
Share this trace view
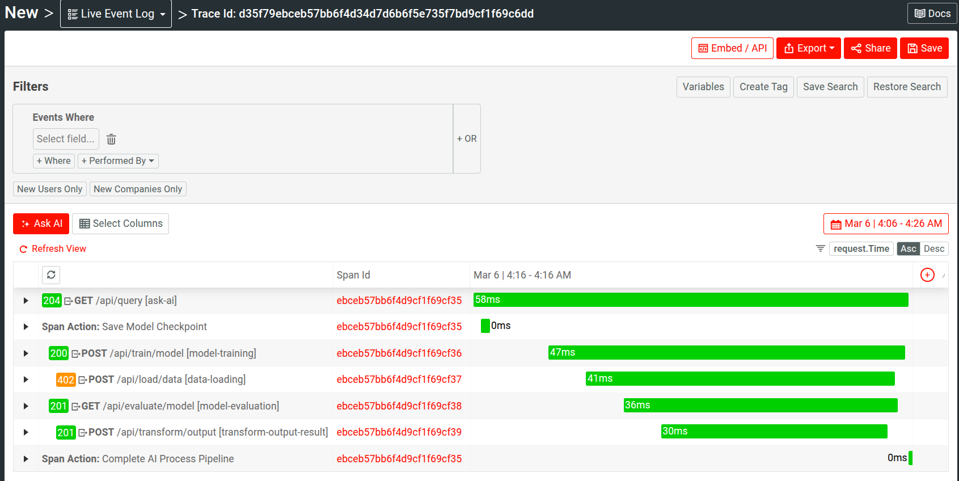(871, 48)
